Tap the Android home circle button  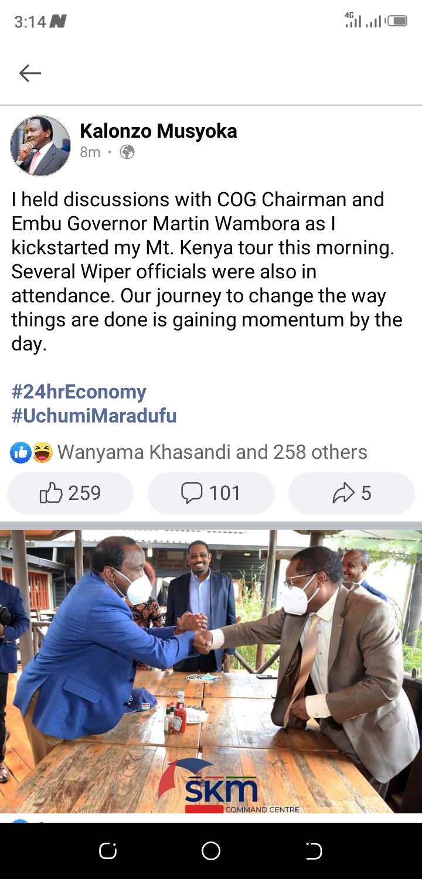211,851
